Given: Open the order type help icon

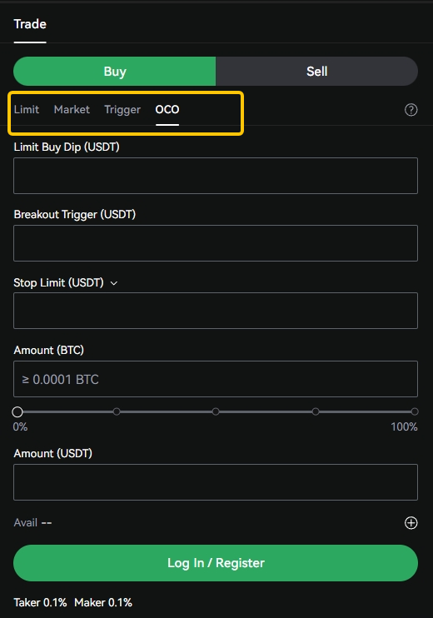Looking at the screenshot, I should tap(411, 110).
